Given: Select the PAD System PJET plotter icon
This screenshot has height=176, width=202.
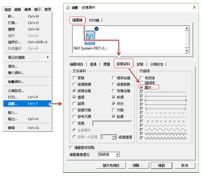Looking at the screenshot, I should [x=90, y=37].
